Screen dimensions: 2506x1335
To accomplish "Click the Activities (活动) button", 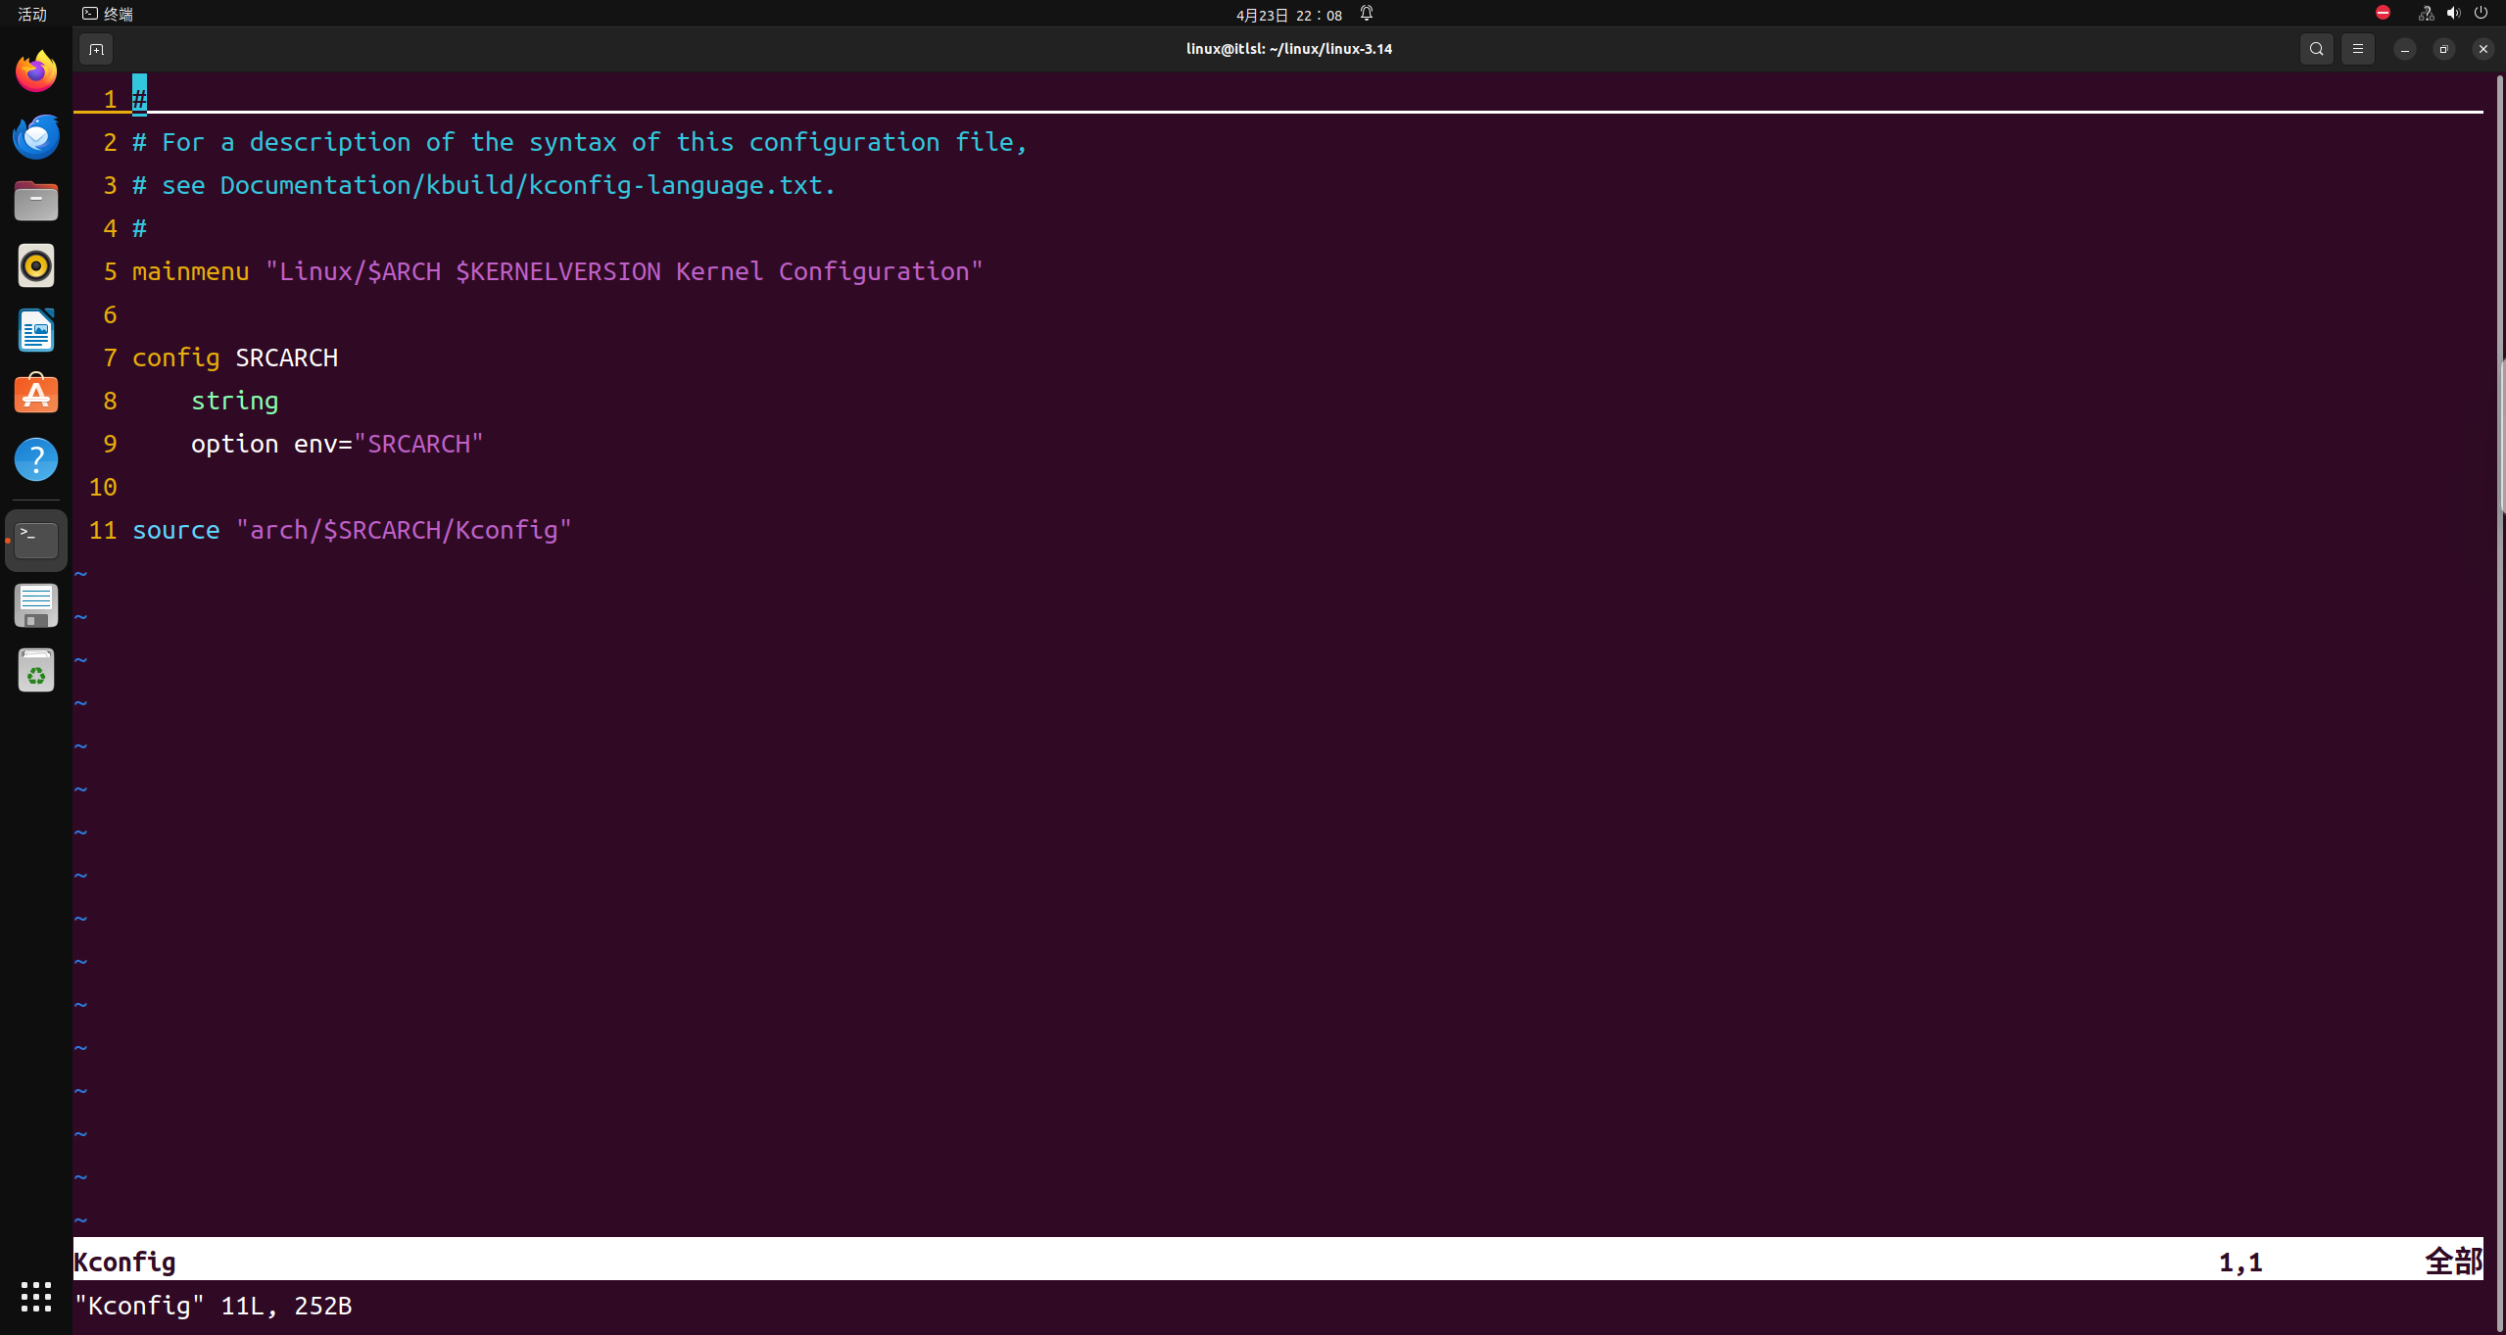I will click(x=32, y=14).
